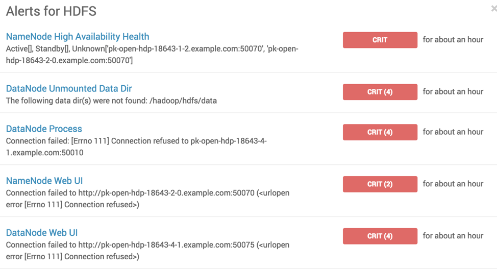The height and width of the screenshot is (270, 497).
Task: Click the Active/Standby/Unknown NameNode status text
Action: (x=152, y=55)
